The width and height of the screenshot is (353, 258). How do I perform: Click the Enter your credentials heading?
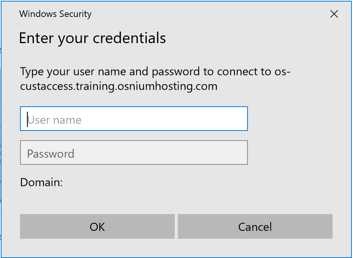(92, 38)
